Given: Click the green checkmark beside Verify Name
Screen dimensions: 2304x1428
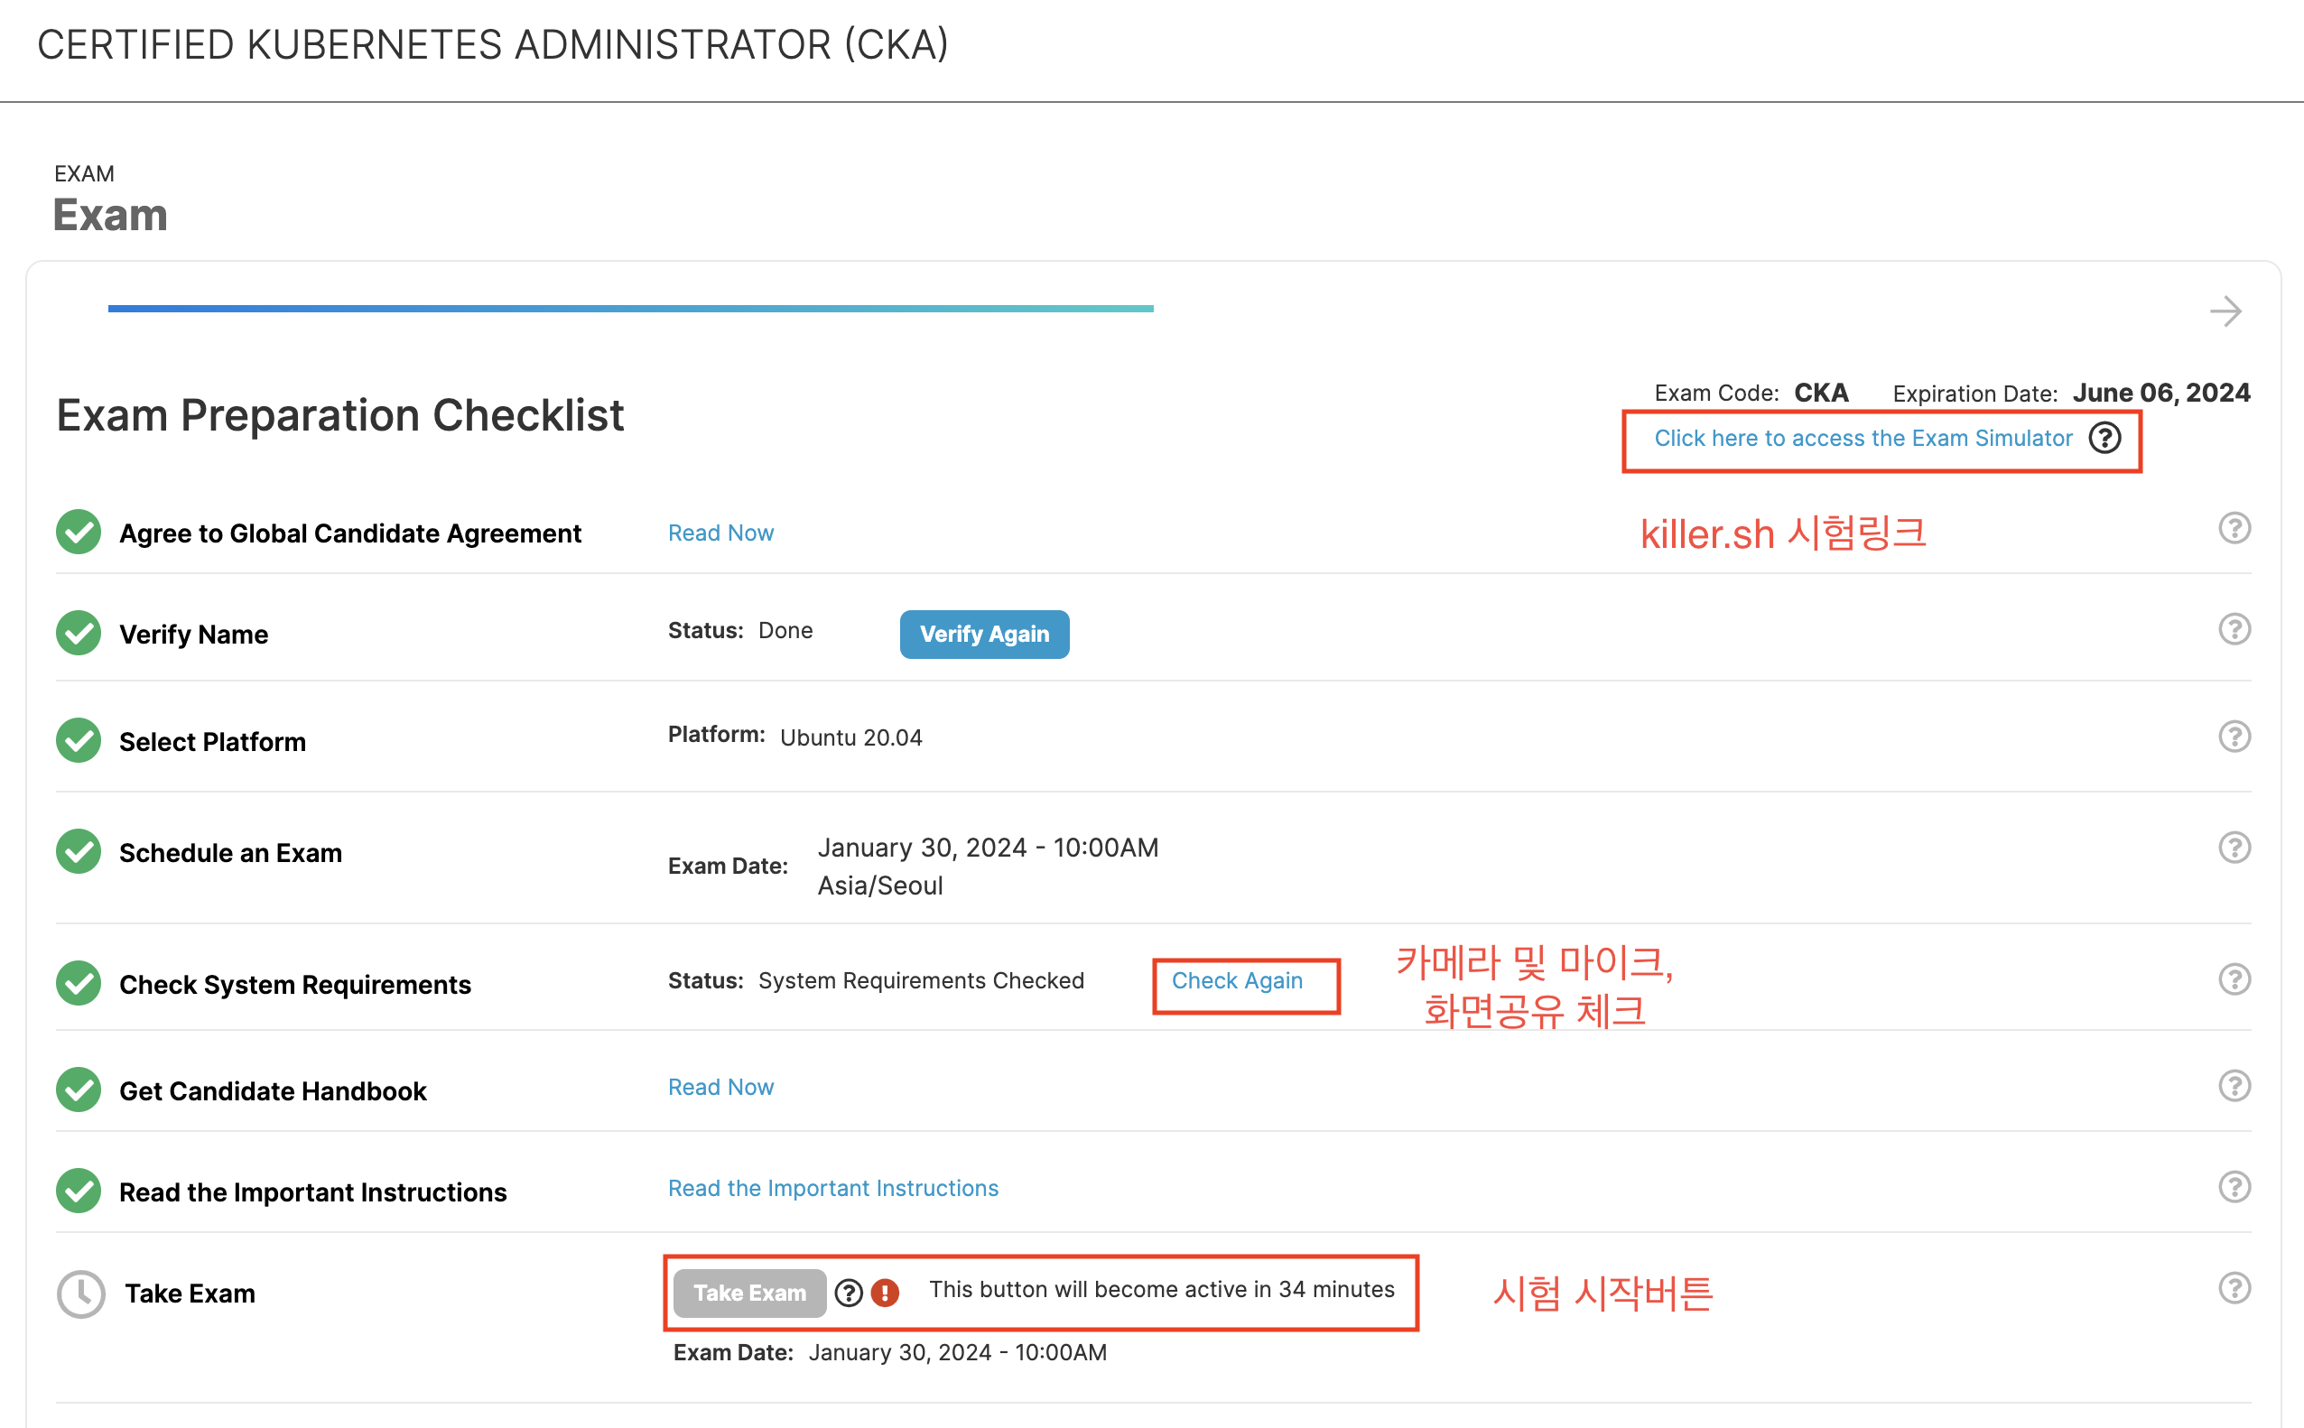Looking at the screenshot, I should pyautogui.click(x=79, y=634).
